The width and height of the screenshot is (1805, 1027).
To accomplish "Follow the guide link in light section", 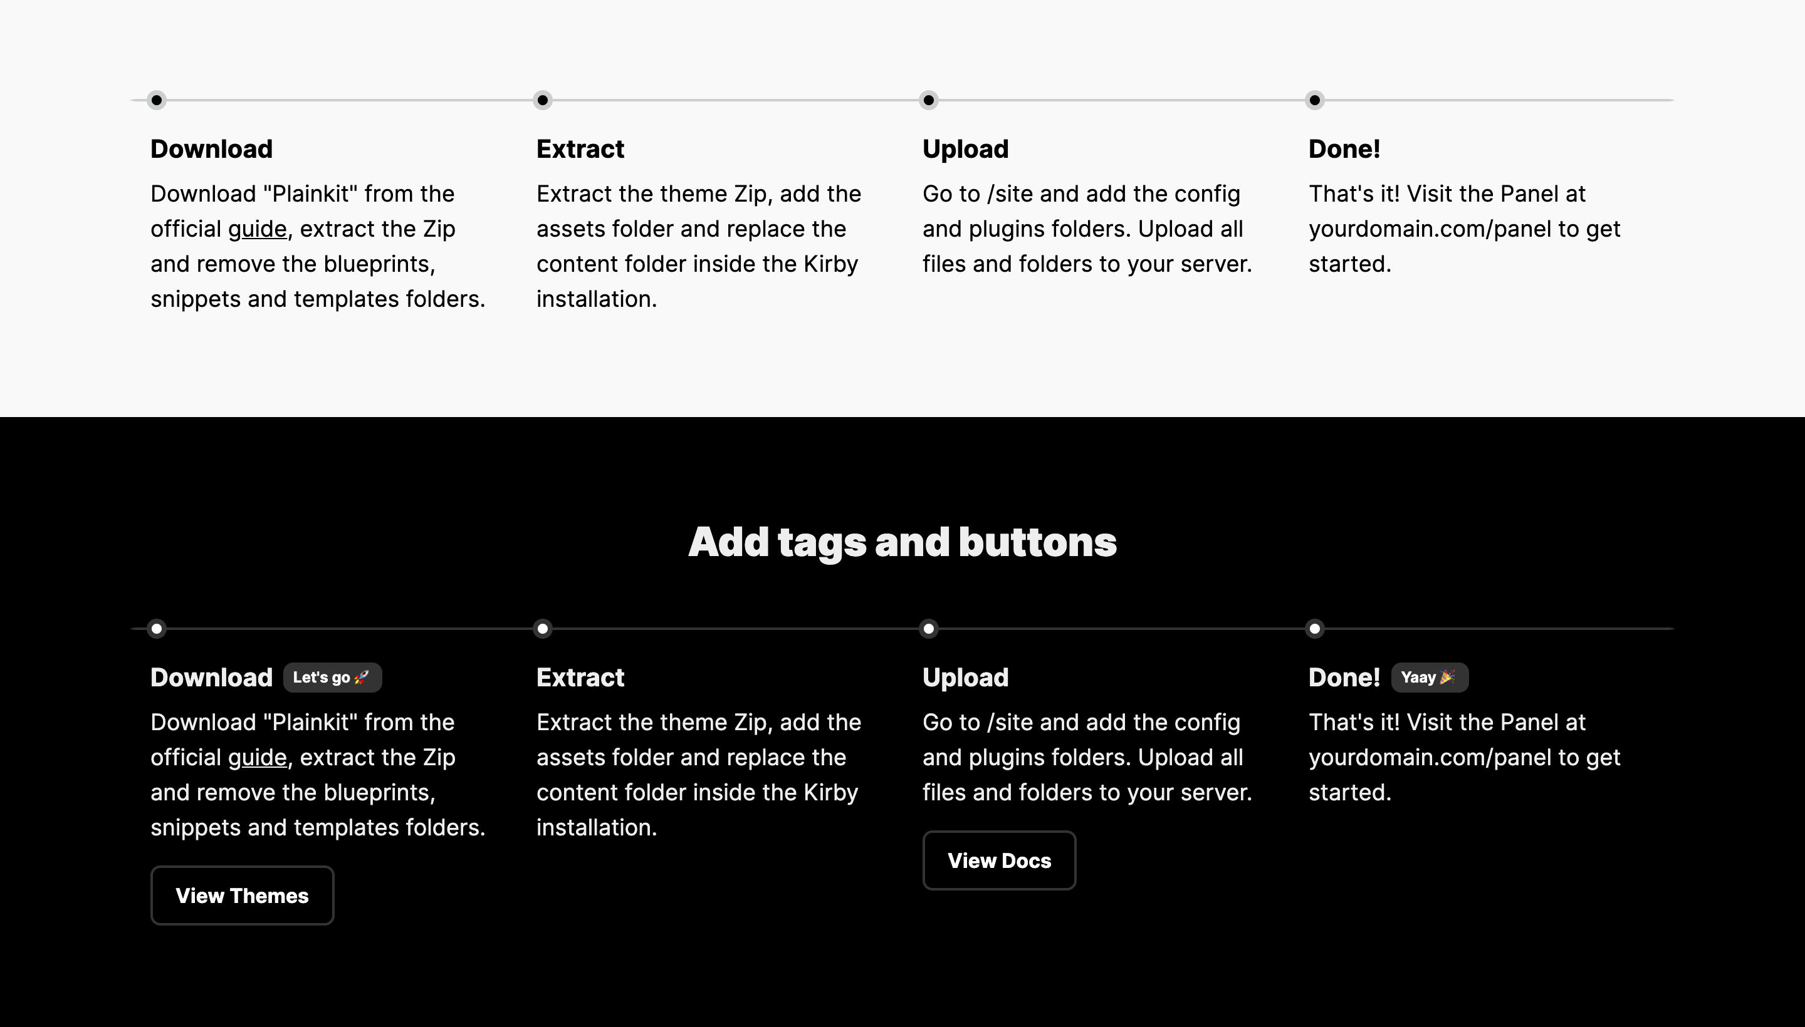I will [x=257, y=229].
